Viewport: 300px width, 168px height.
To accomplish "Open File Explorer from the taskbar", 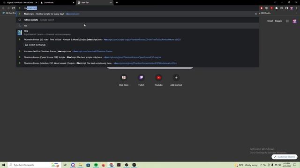I will coord(81,165).
